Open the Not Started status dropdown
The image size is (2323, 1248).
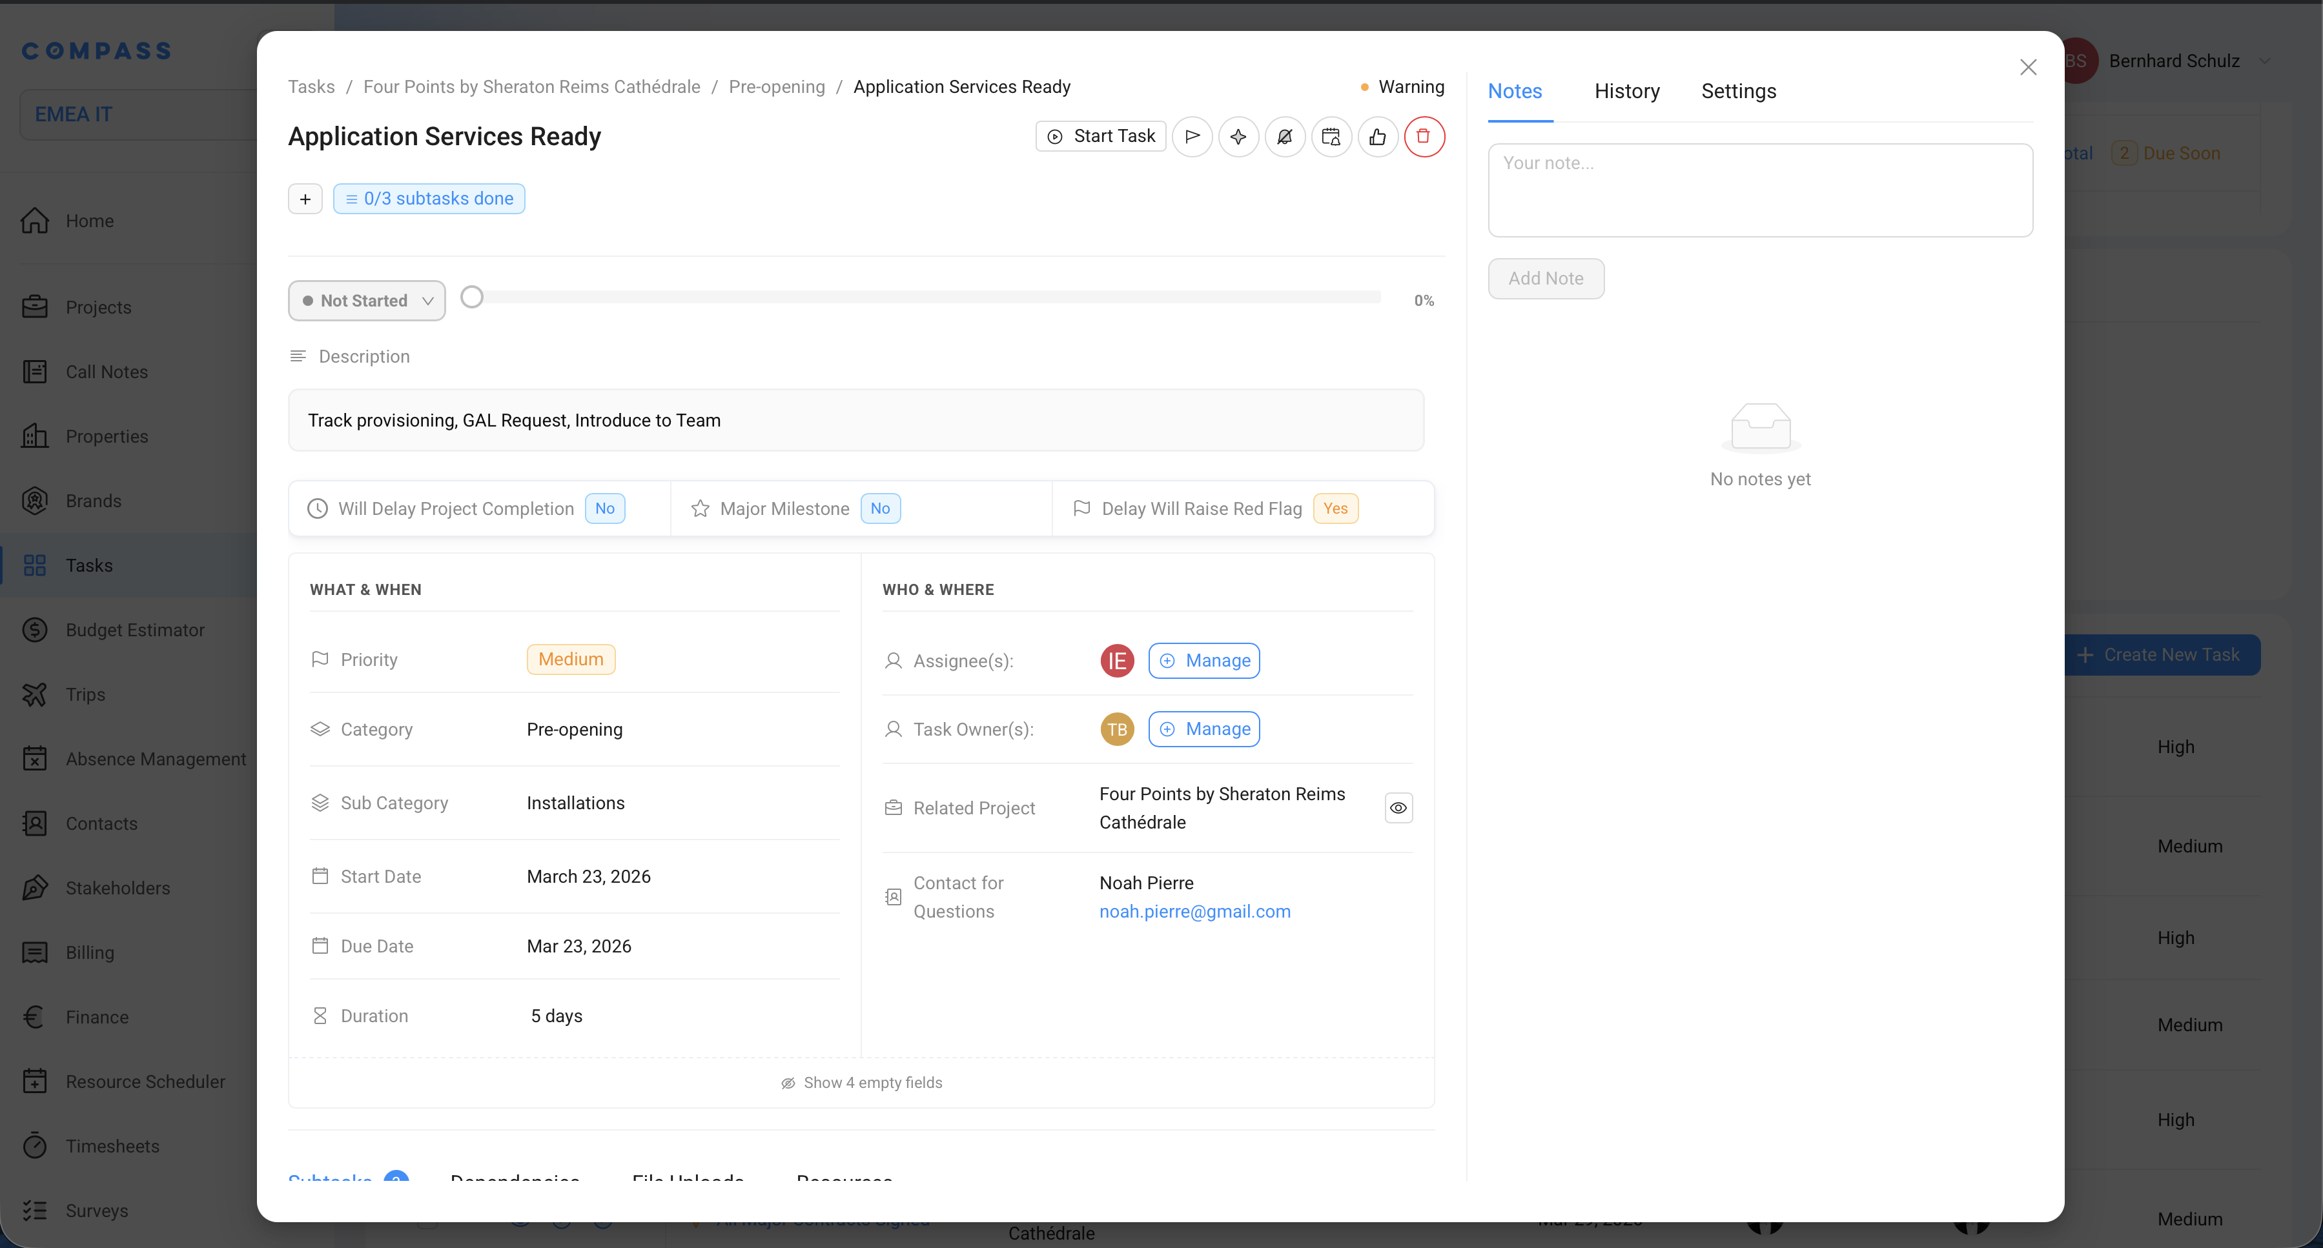(366, 301)
